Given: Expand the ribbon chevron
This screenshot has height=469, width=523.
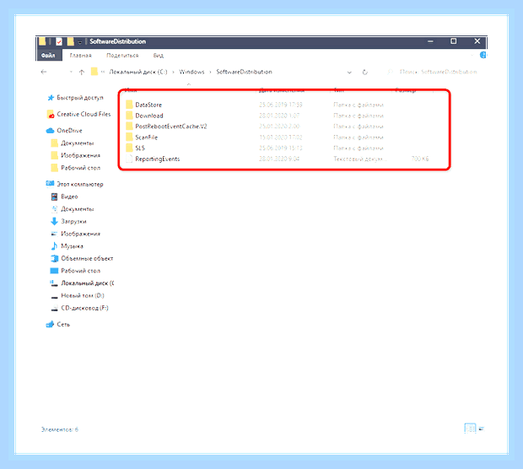Looking at the screenshot, I should (x=472, y=56).
